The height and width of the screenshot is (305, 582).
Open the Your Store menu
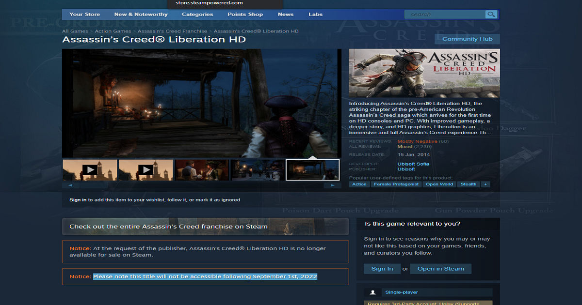pyautogui.click(x=84, y=15)
